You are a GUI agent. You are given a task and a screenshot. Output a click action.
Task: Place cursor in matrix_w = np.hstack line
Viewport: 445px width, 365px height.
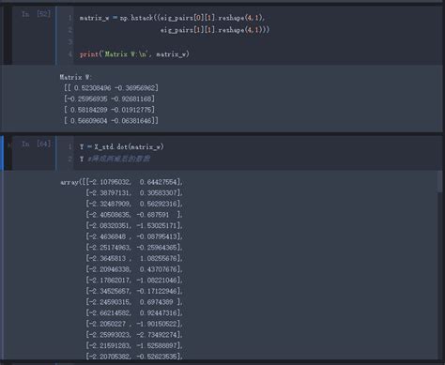point(172,18)
